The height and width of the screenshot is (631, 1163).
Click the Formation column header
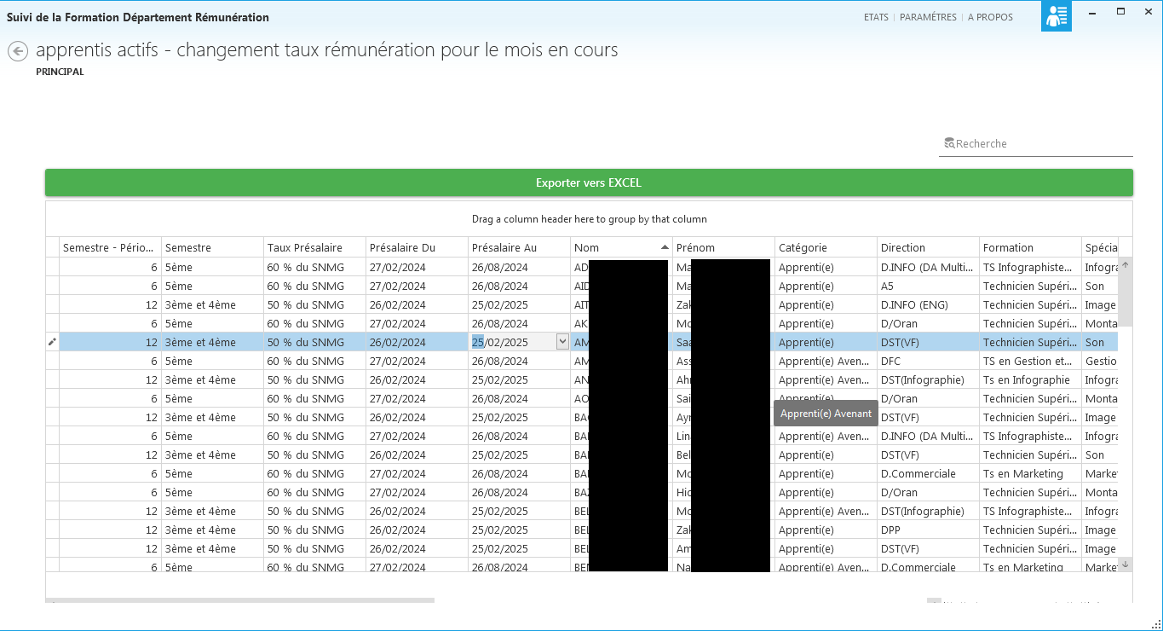point(1030,247)
